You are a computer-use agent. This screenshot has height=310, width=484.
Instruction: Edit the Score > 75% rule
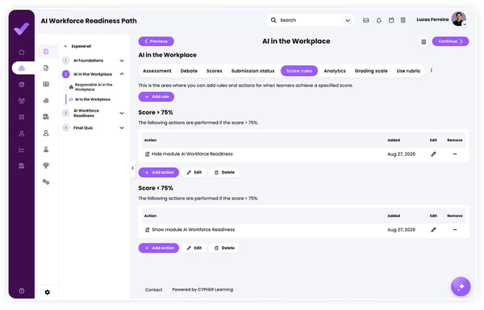tap(194, 172)
